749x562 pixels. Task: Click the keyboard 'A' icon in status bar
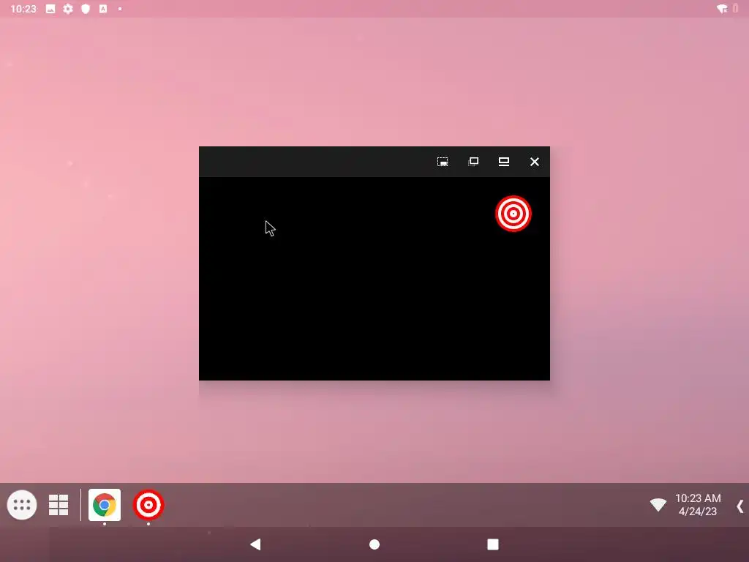(x=103, y=9)
